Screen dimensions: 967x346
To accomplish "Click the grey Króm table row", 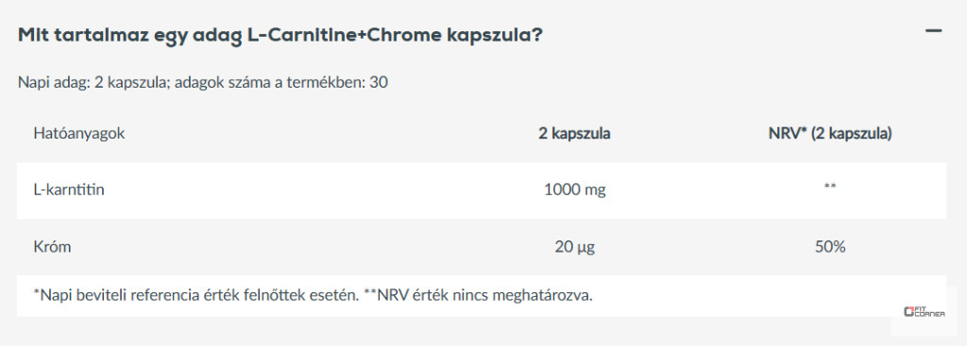I will pyautogui.click(x=482, y=247).
